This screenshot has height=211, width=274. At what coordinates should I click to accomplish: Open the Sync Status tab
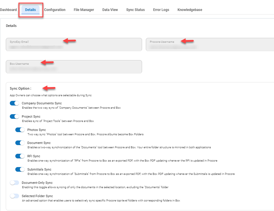[x=135, y=10]
